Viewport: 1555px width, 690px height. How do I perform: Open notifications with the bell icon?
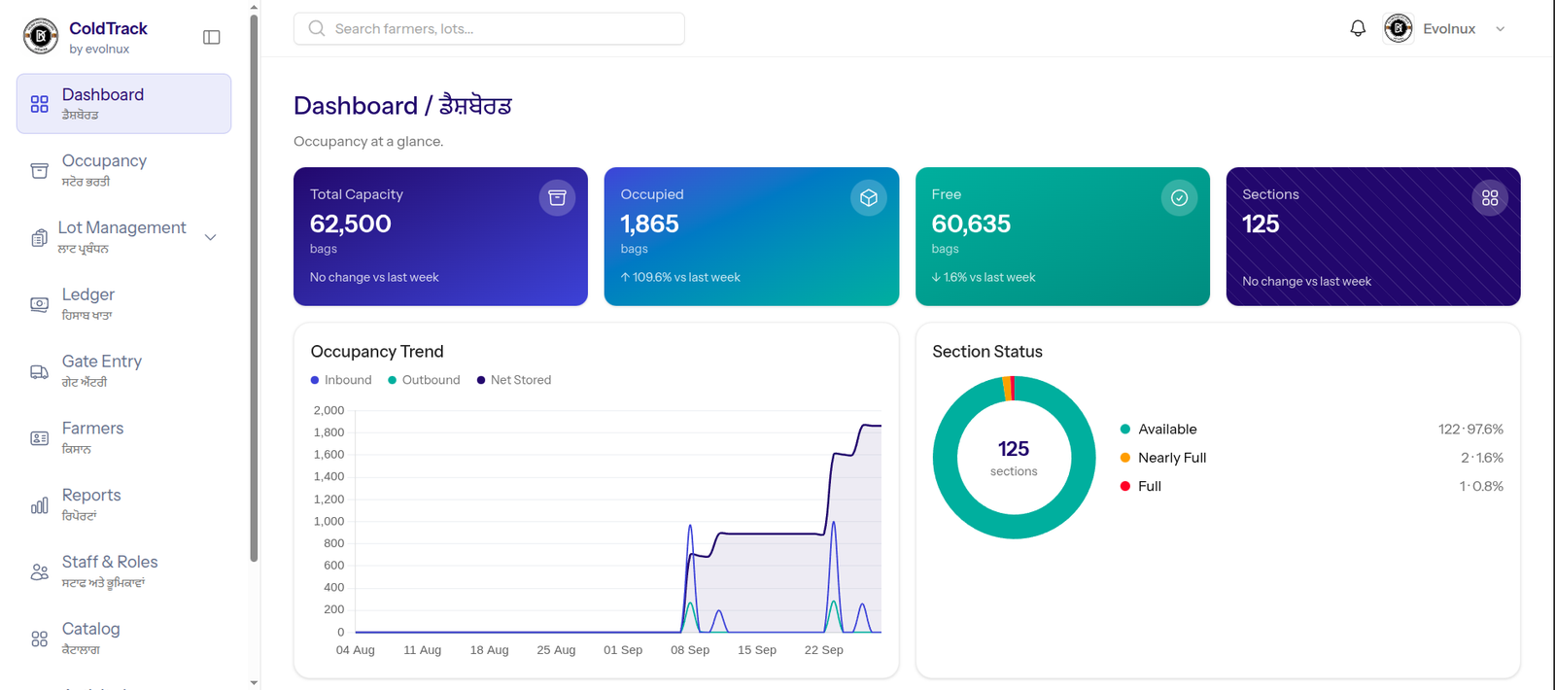pos(1358,28)
